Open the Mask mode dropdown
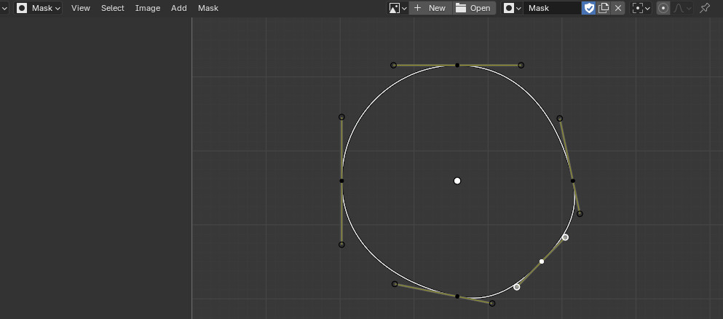This screenshot has height=319, width=723. tap(39, 8)
